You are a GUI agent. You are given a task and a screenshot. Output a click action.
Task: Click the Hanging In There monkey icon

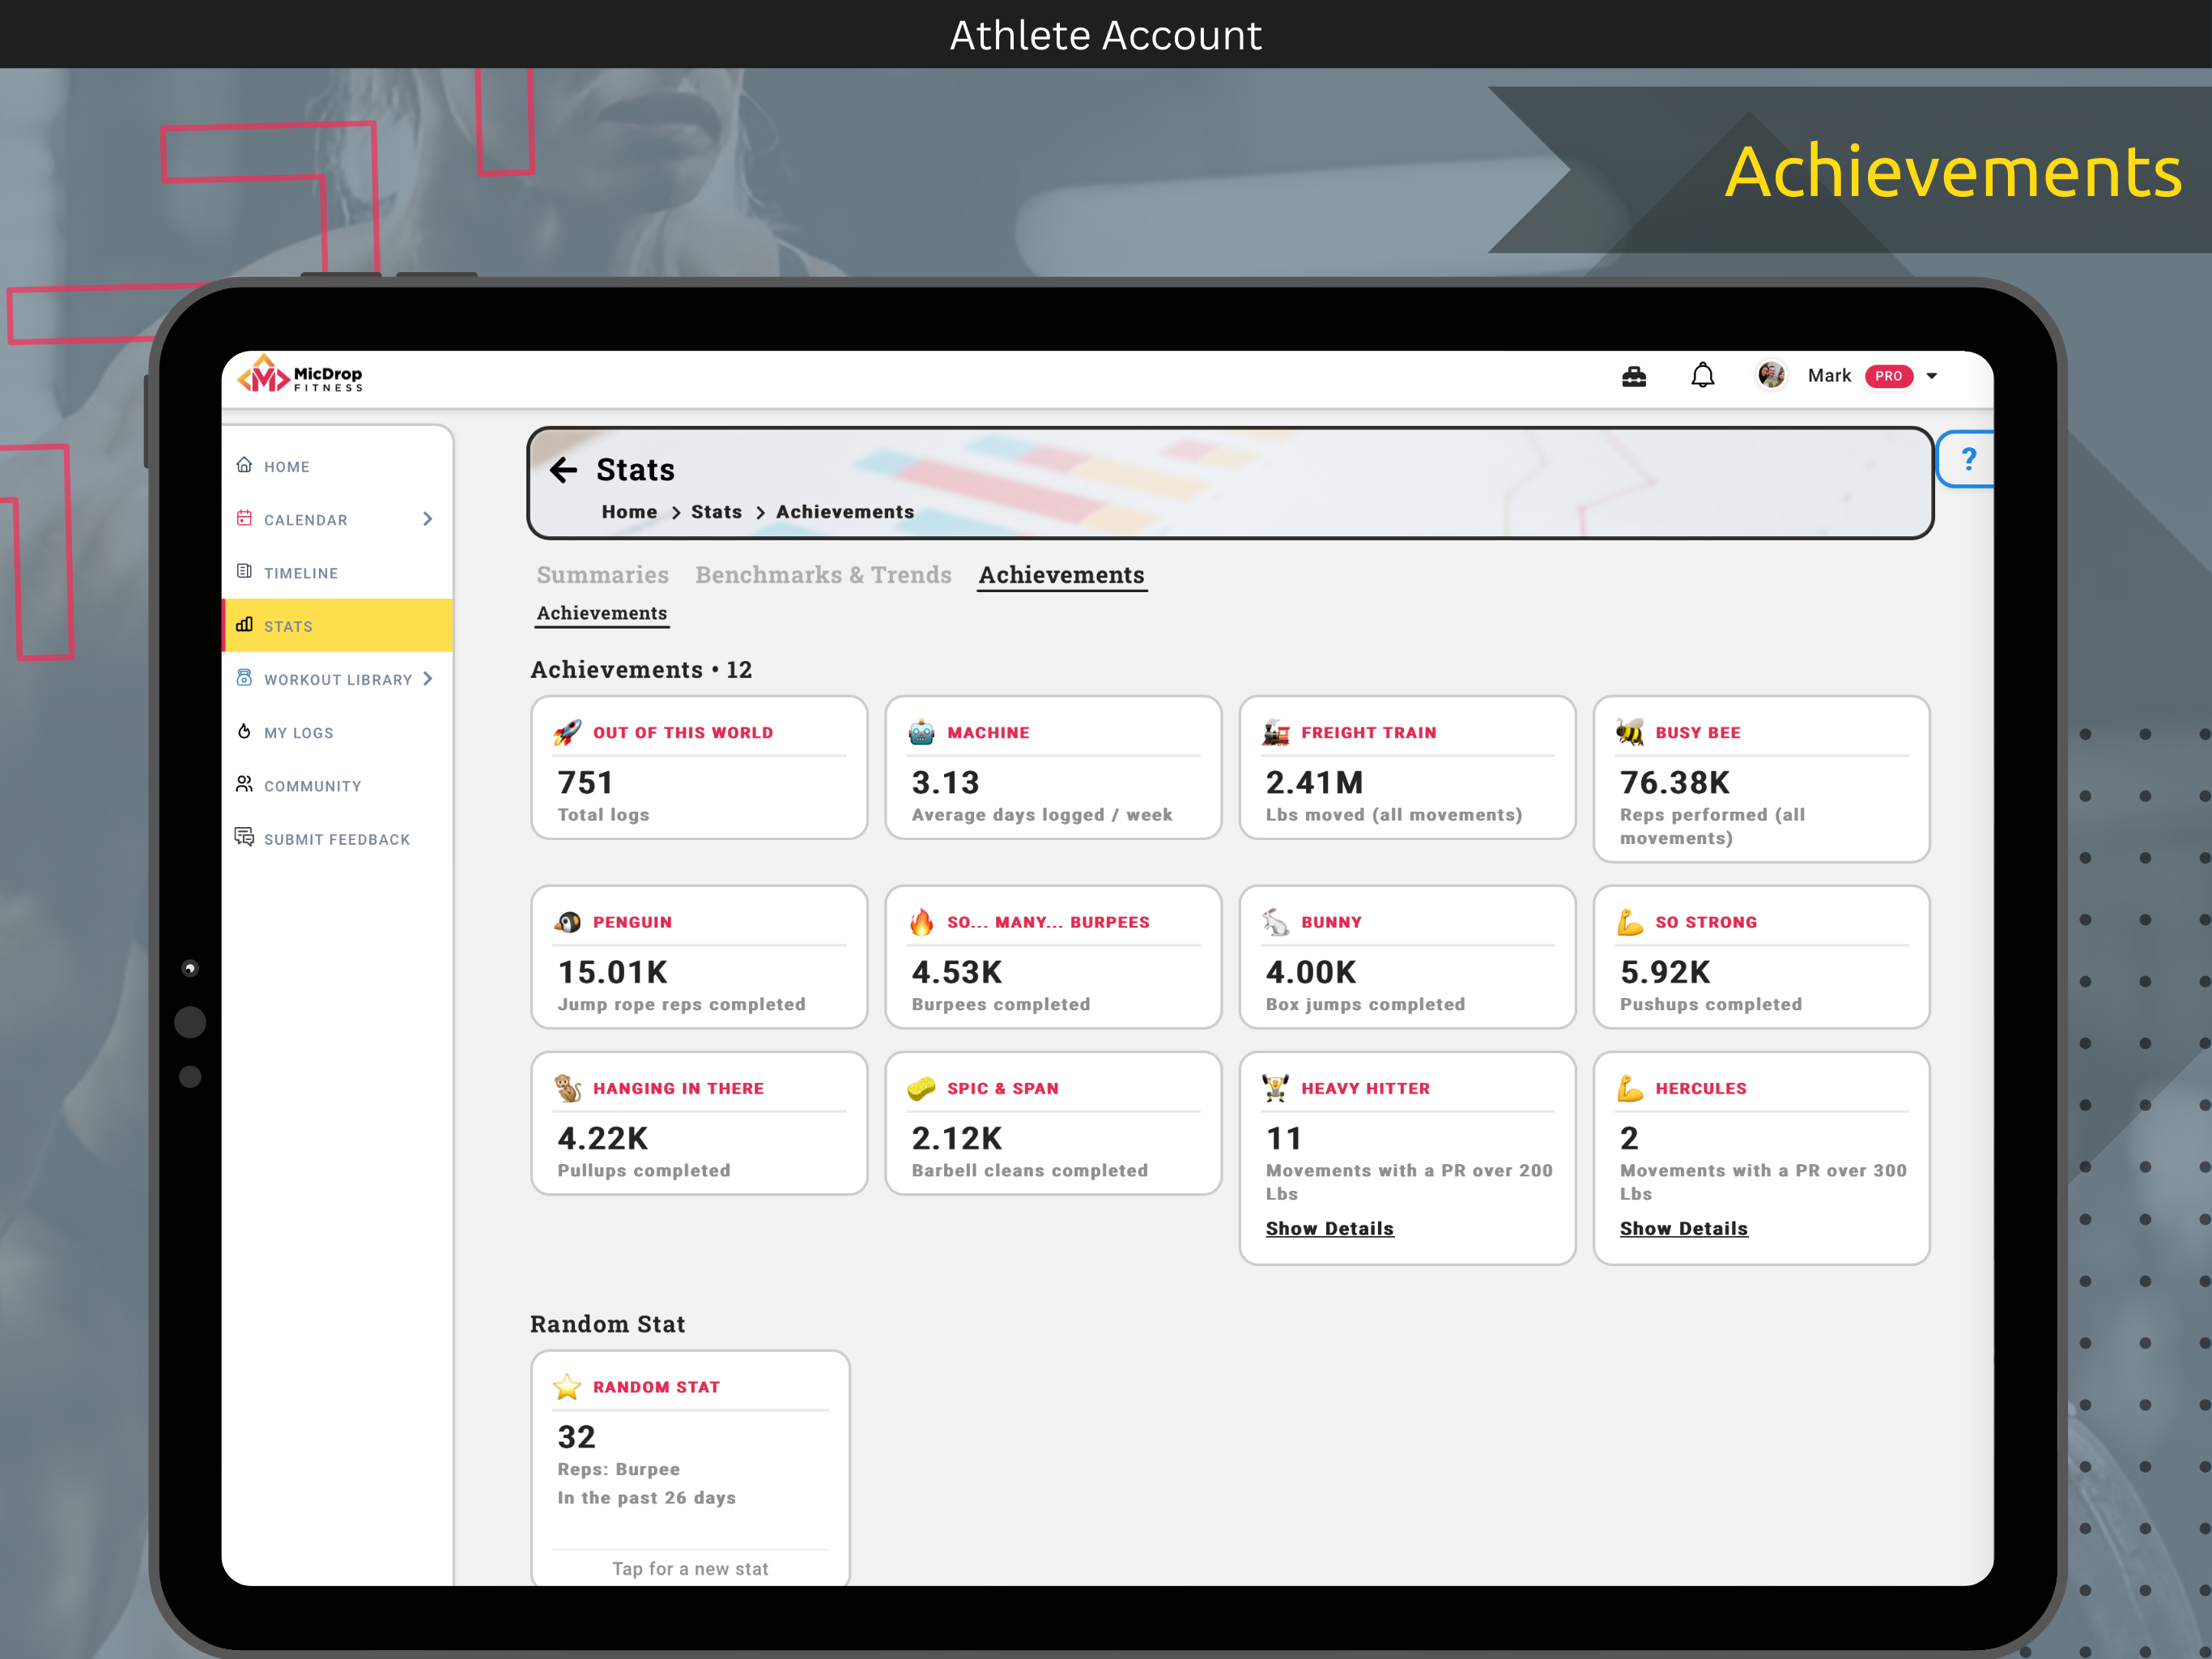point(567,1088)
